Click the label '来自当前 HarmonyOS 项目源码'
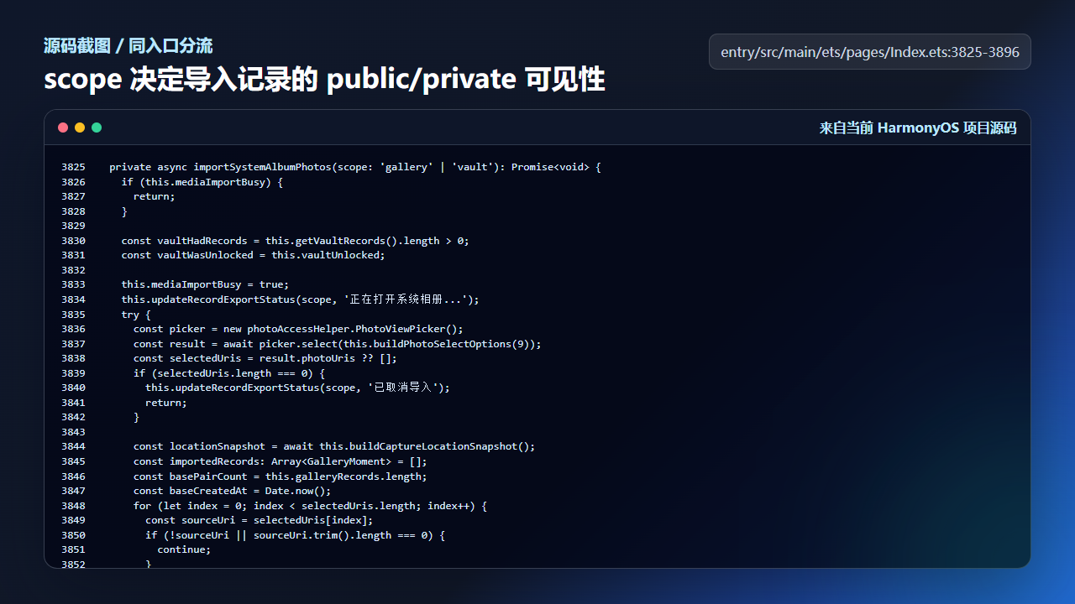This screenshot has width=1075, height=604. coord(918,128)
